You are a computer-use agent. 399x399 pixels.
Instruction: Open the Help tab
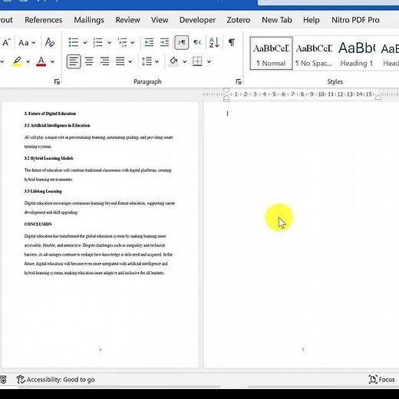point(312,20)
